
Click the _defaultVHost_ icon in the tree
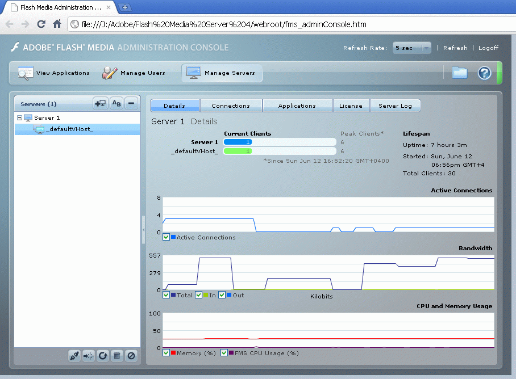coord(39,129)
